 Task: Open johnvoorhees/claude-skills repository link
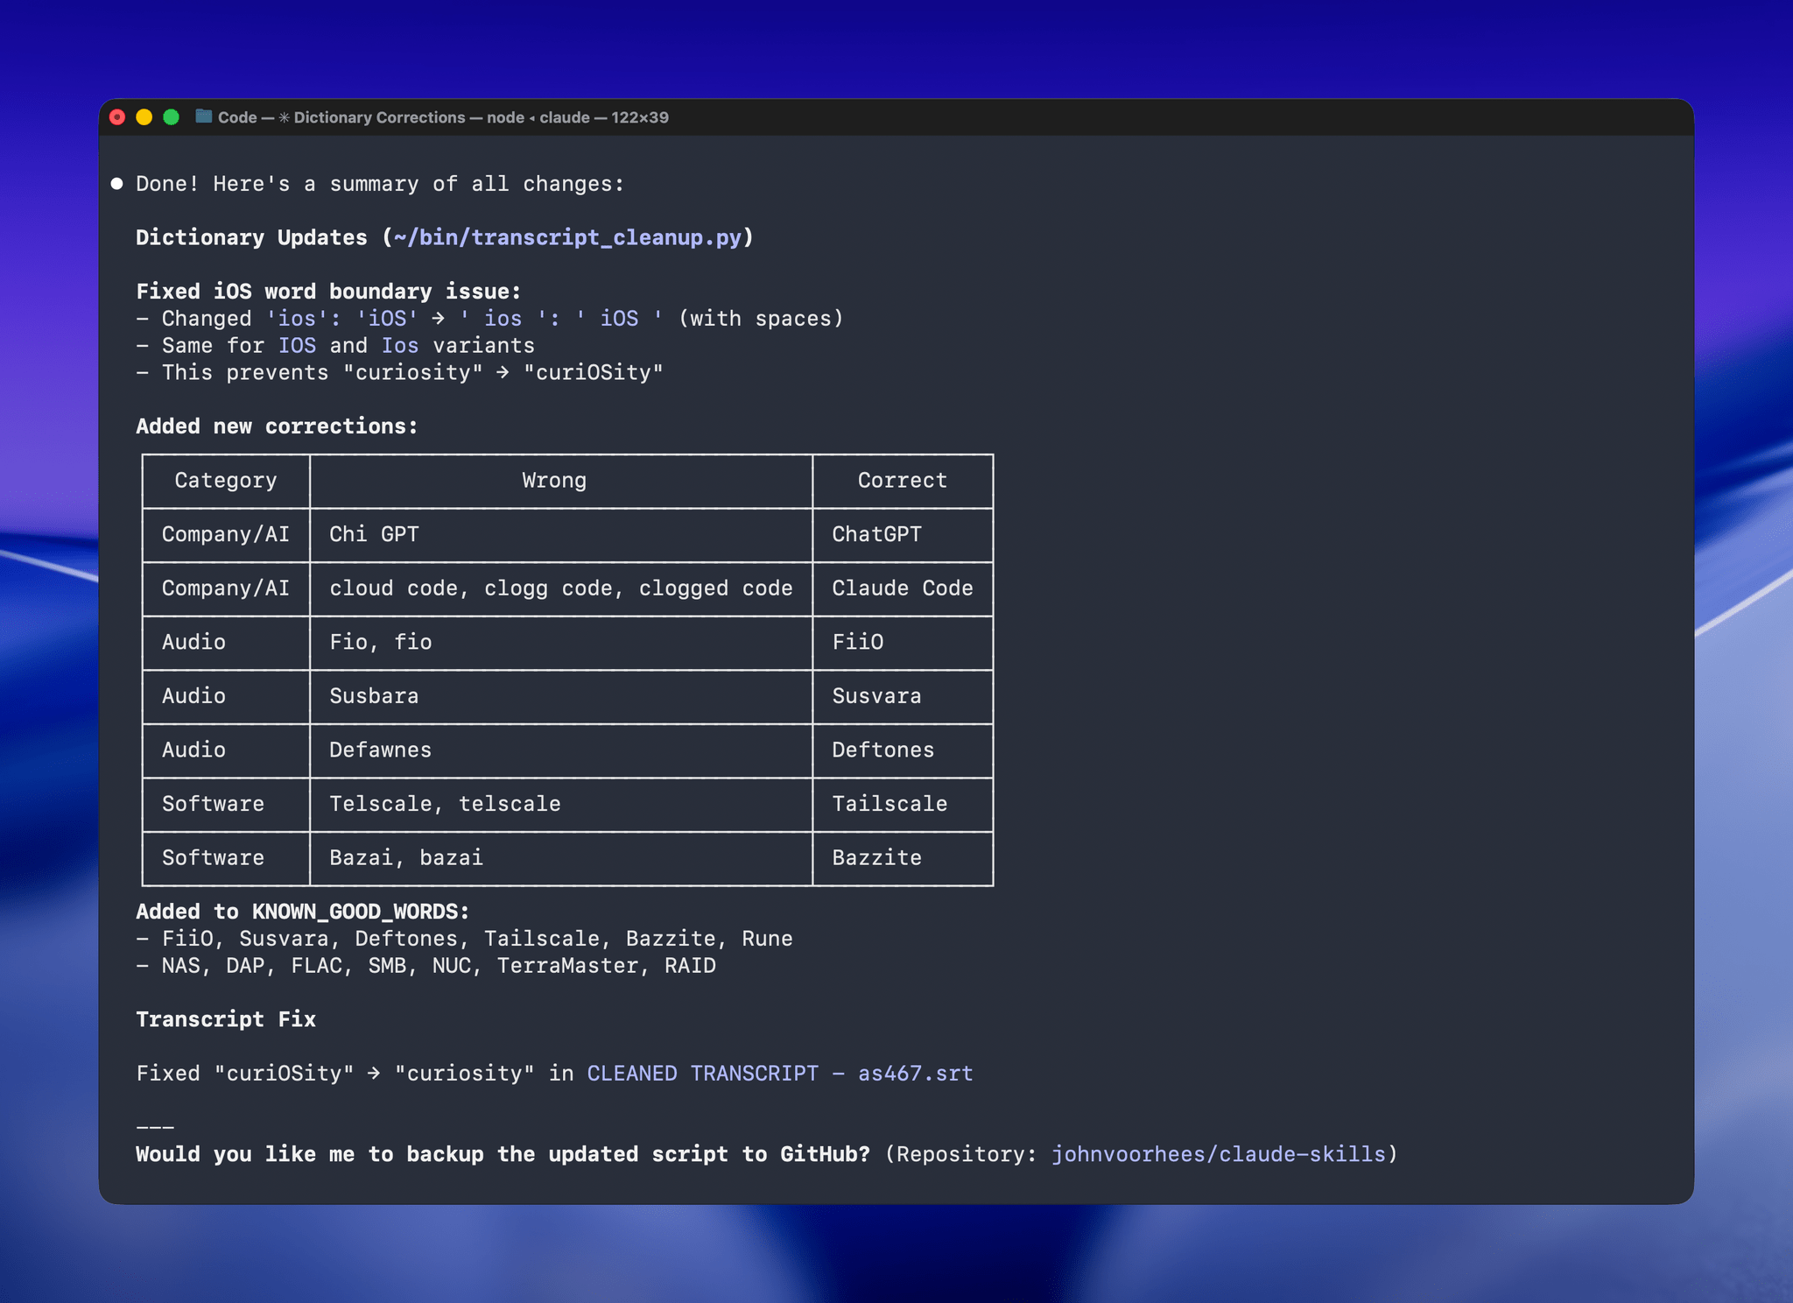pos(1218,1154)
